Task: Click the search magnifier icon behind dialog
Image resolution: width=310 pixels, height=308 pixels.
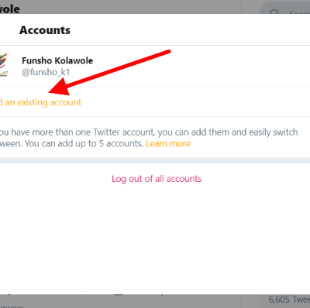Action: click(x=274, y=12)
